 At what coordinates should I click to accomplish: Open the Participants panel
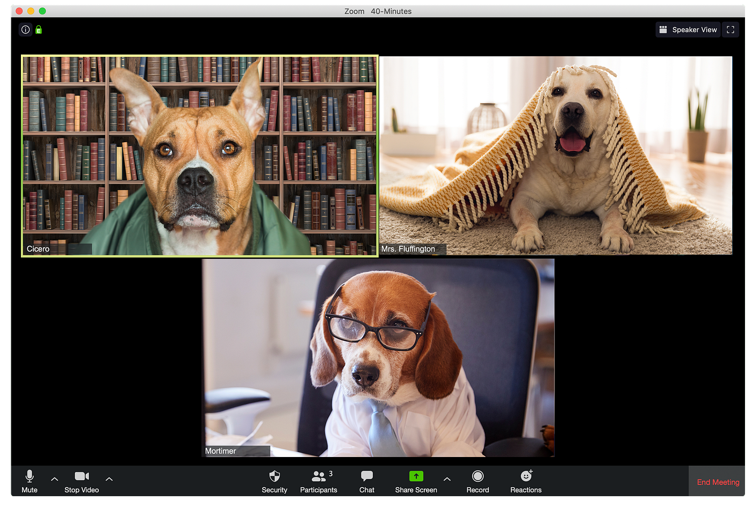point(319,481)
